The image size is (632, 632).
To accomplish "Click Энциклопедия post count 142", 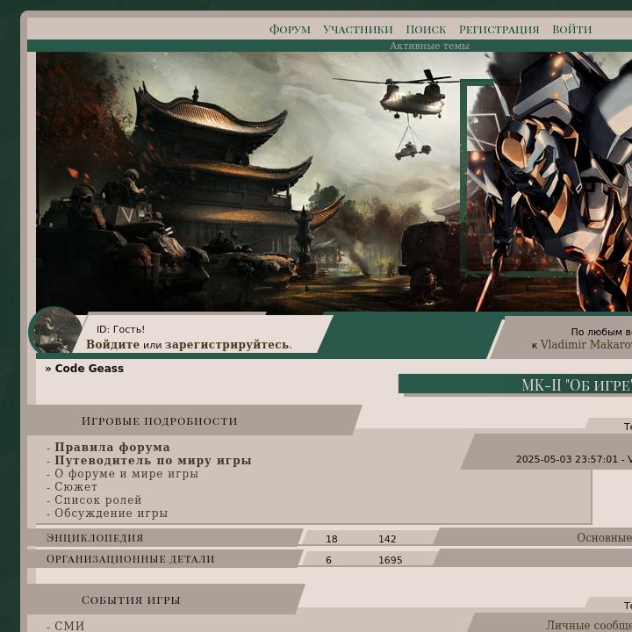I will (x=387, y=539).
